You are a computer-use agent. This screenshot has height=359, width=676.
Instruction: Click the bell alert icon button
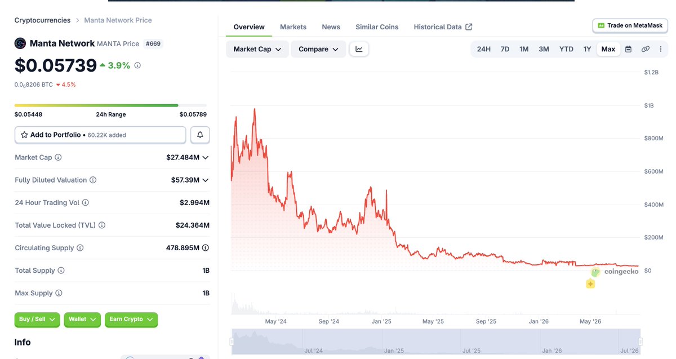coord(200,135)
